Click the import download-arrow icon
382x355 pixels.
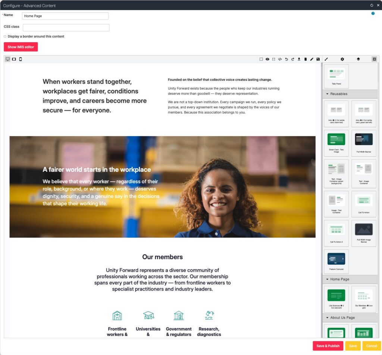[x=299, y=59]
